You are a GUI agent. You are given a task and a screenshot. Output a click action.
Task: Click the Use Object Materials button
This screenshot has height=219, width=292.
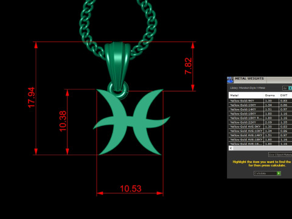click(280, 155)
